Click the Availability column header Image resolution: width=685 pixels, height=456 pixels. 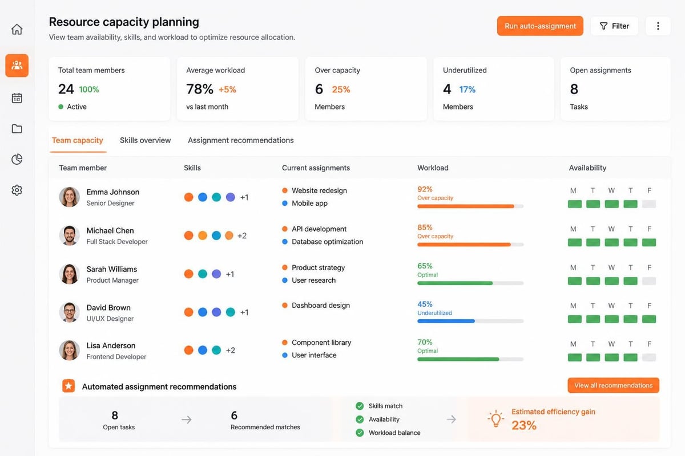(587, 168)
